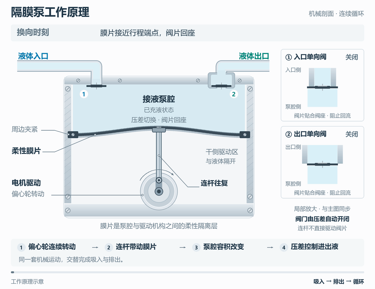Click the right diaphragm clamp block
This screenshot has height=289, width=375.
click(245, 135)
